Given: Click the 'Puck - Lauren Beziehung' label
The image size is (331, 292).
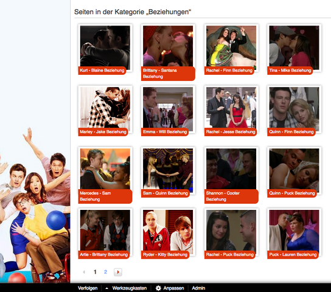Looking at the screenshot, I should [x=293, y=255].
